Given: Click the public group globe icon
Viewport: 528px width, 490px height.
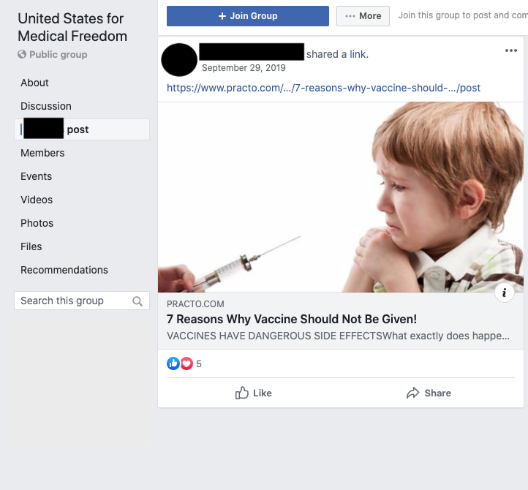Looking at the screenshot, I should [x=22, y=55].
